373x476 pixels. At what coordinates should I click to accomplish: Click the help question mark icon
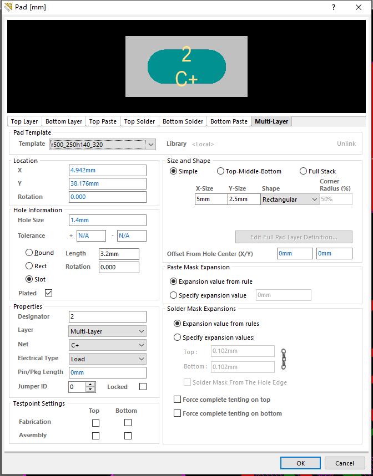pos(334,7)
